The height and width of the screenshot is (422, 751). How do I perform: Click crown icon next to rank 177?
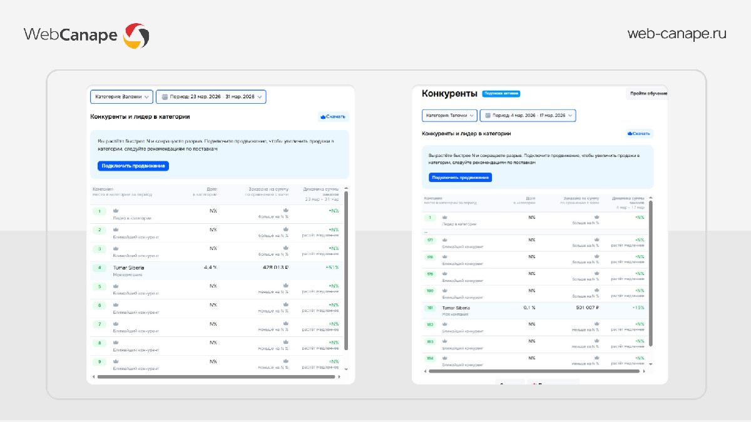point(445,240)
